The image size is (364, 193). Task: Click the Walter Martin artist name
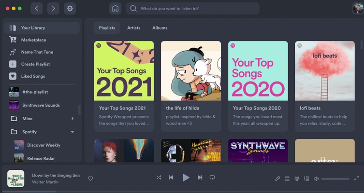45,182
